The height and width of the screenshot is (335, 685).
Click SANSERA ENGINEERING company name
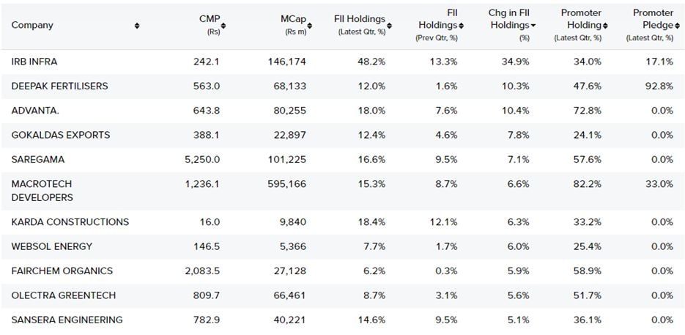pyautogui.click(x=67, y=320)
